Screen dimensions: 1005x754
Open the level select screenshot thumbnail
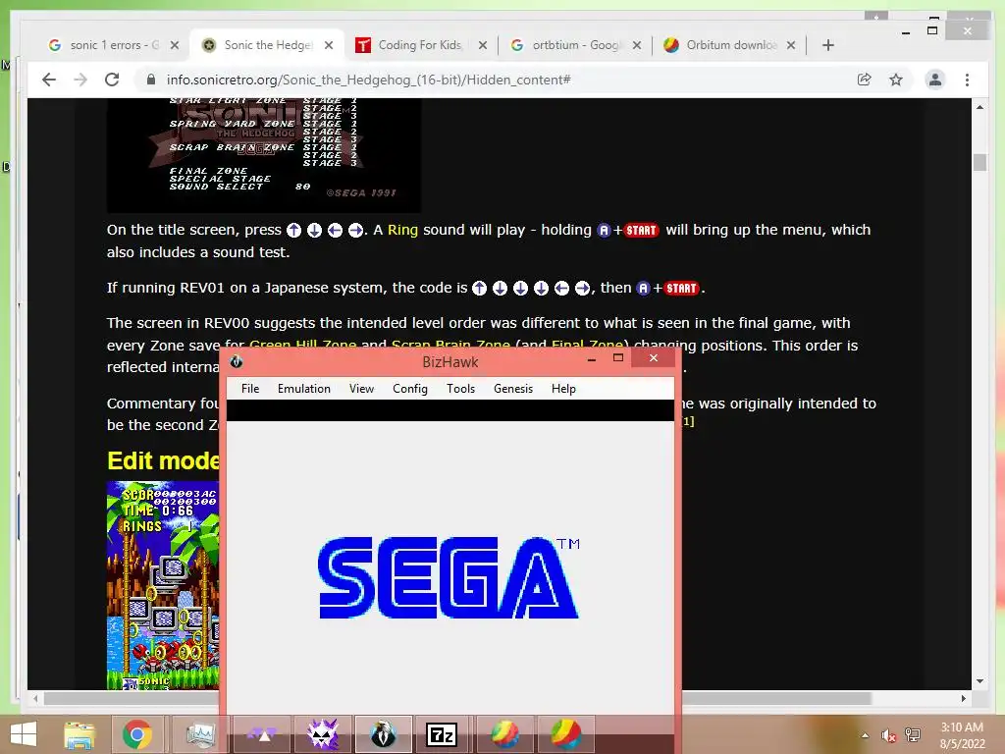point(264,155)
